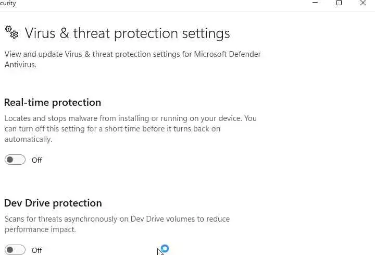Screen dimensions: 375x255
Task: Click the Real-time protection section heading
Action: tap(53, 102)
